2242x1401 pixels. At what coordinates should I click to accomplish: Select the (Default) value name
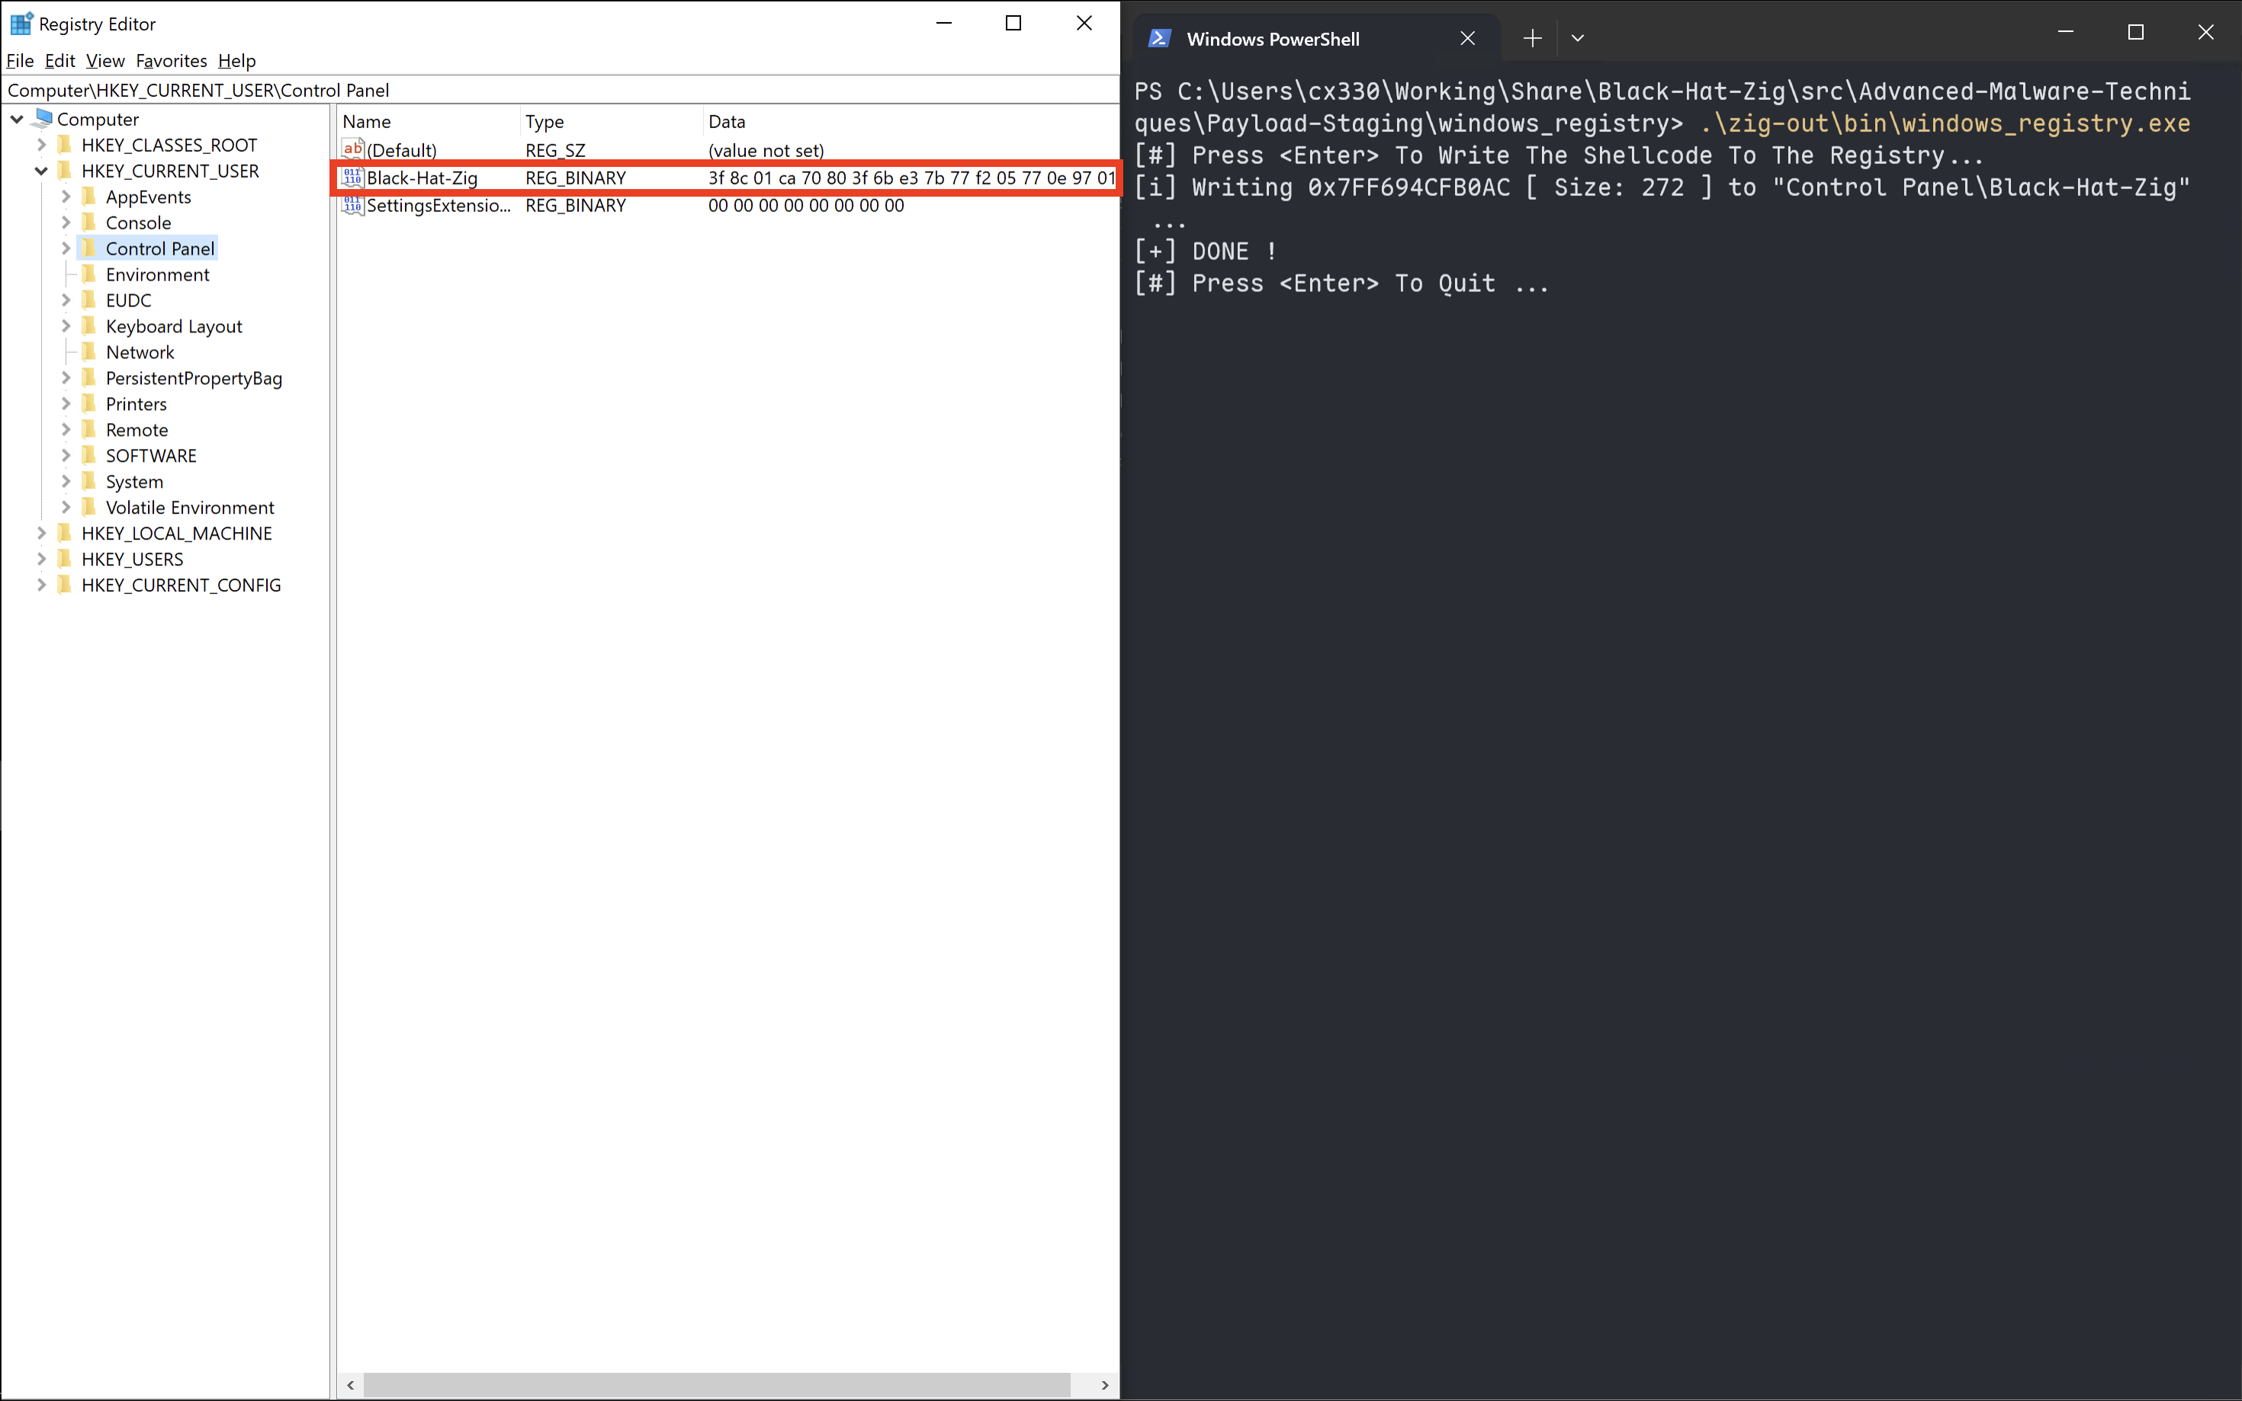[401, 150]
